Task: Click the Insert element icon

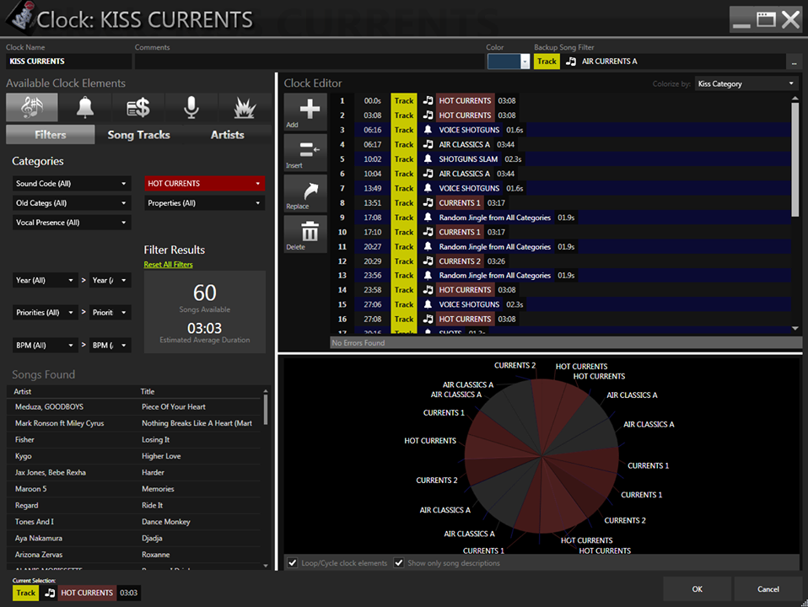Action: coord(305,153)
